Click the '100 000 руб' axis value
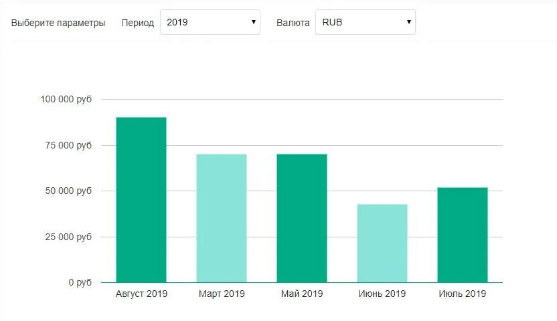The image size is (557, 321). pos(66,100)
